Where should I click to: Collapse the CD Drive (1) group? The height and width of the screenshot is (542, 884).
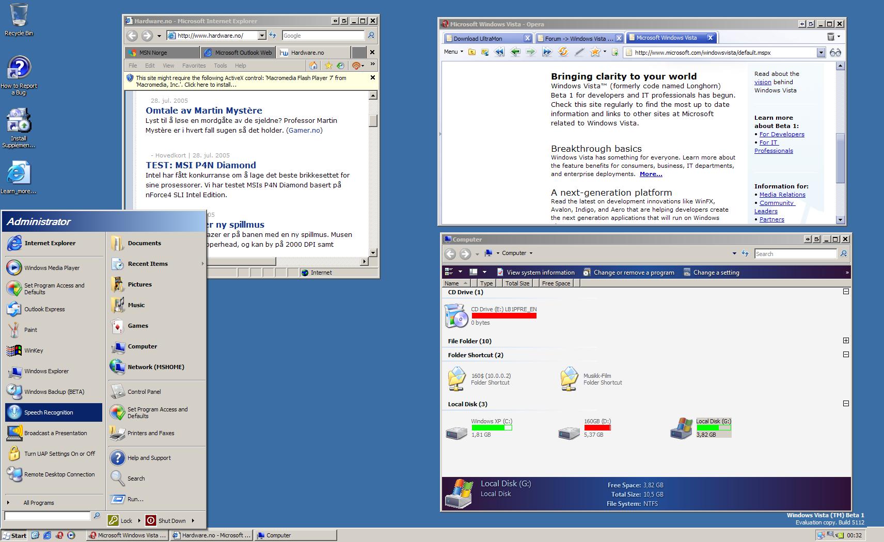(x=846, y=292)
